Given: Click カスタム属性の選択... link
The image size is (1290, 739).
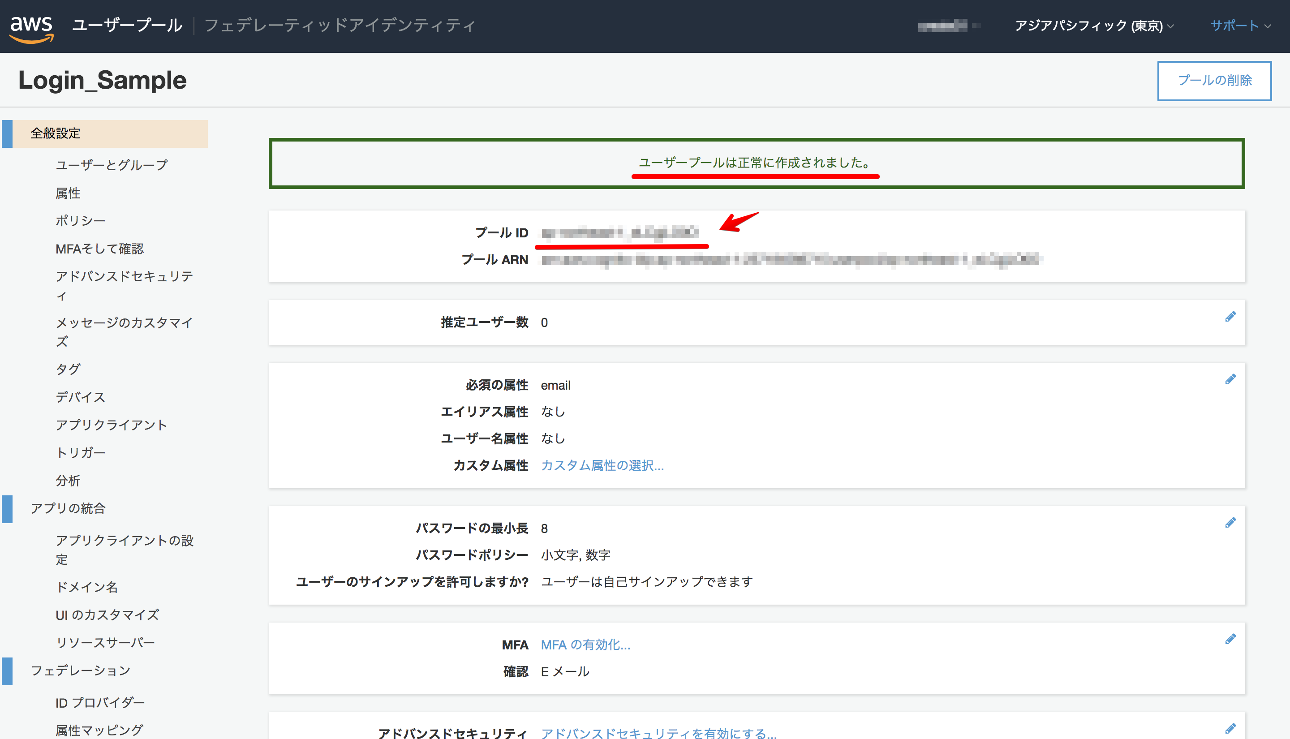Looking at the screenshot, I should pyautogui.click(x=602, y=465).
